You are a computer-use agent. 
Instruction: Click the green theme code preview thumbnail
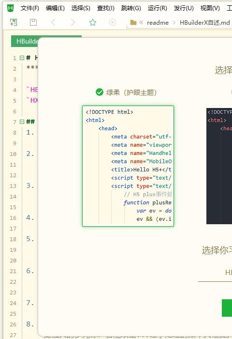(128, 166)
